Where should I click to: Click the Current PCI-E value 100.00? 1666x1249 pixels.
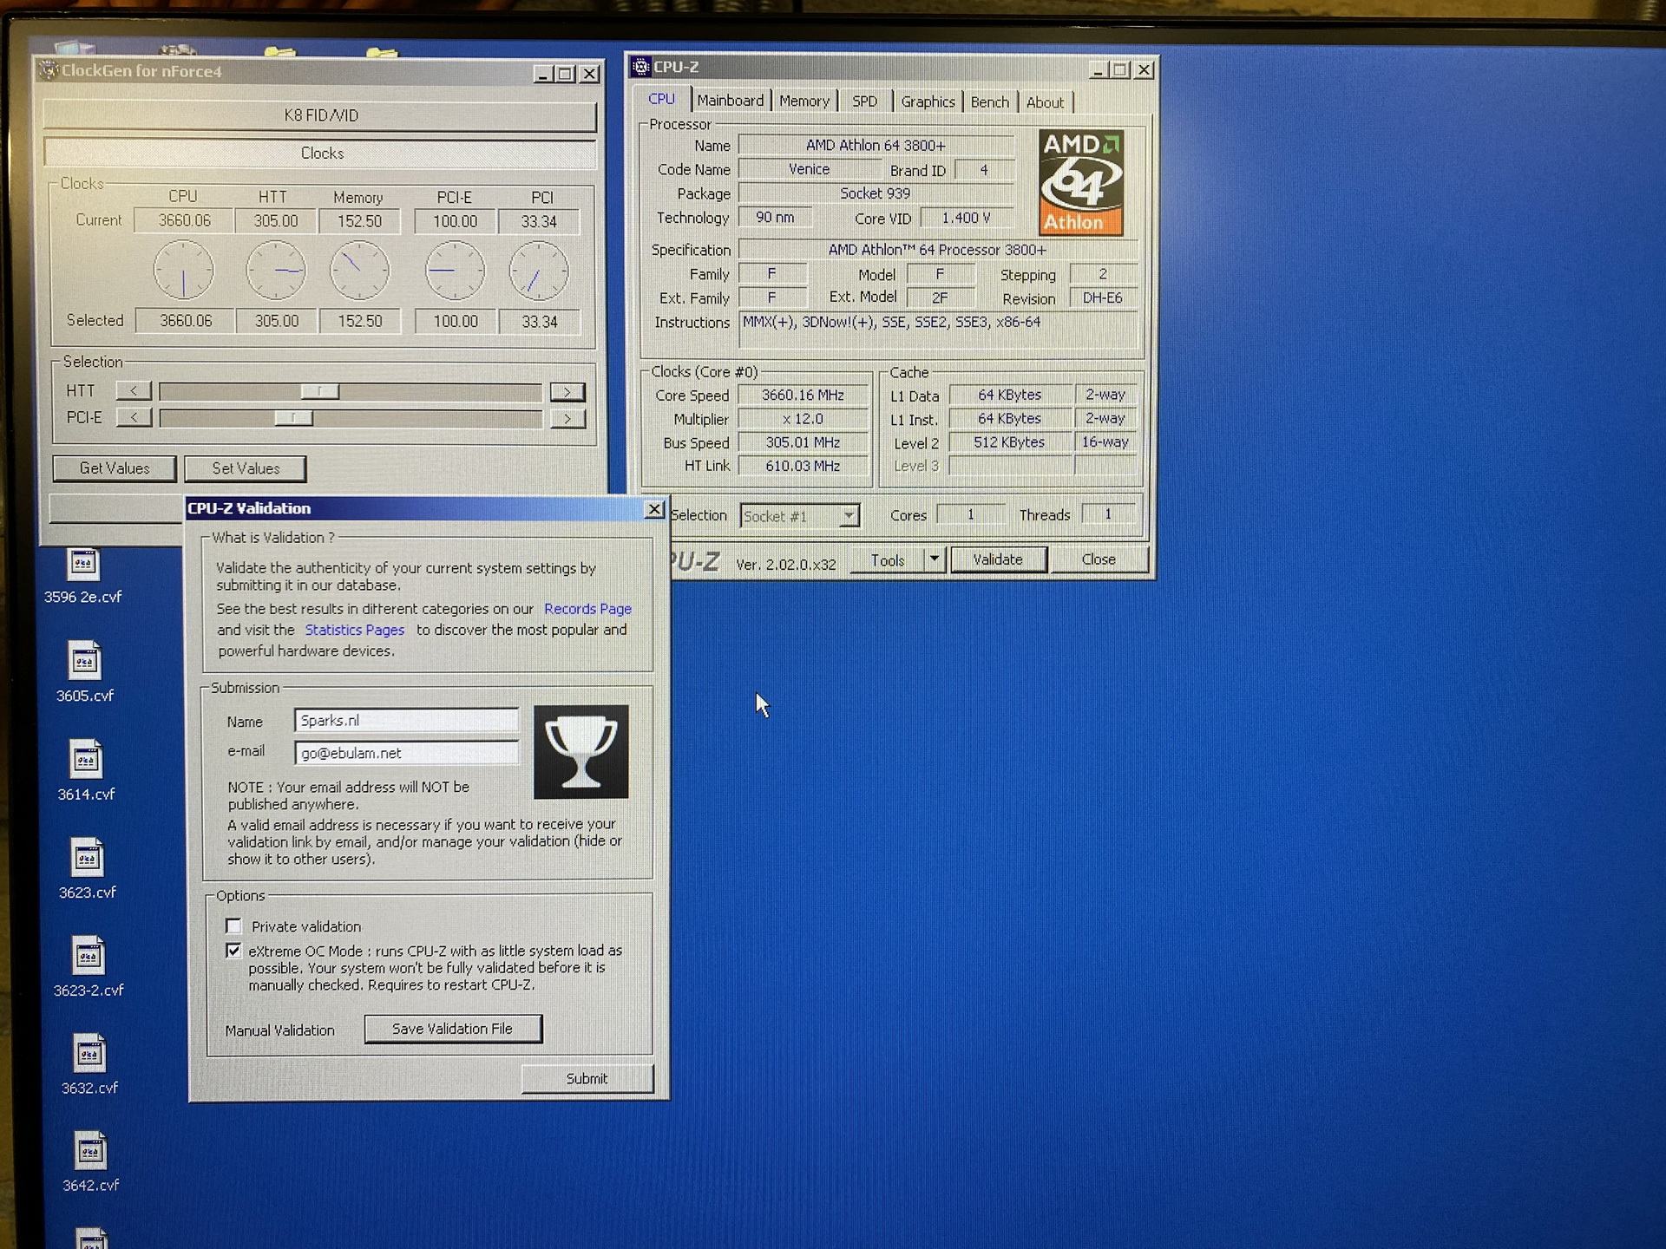coord(455,221)
